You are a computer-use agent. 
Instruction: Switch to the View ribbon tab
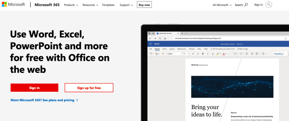[199, 49]
